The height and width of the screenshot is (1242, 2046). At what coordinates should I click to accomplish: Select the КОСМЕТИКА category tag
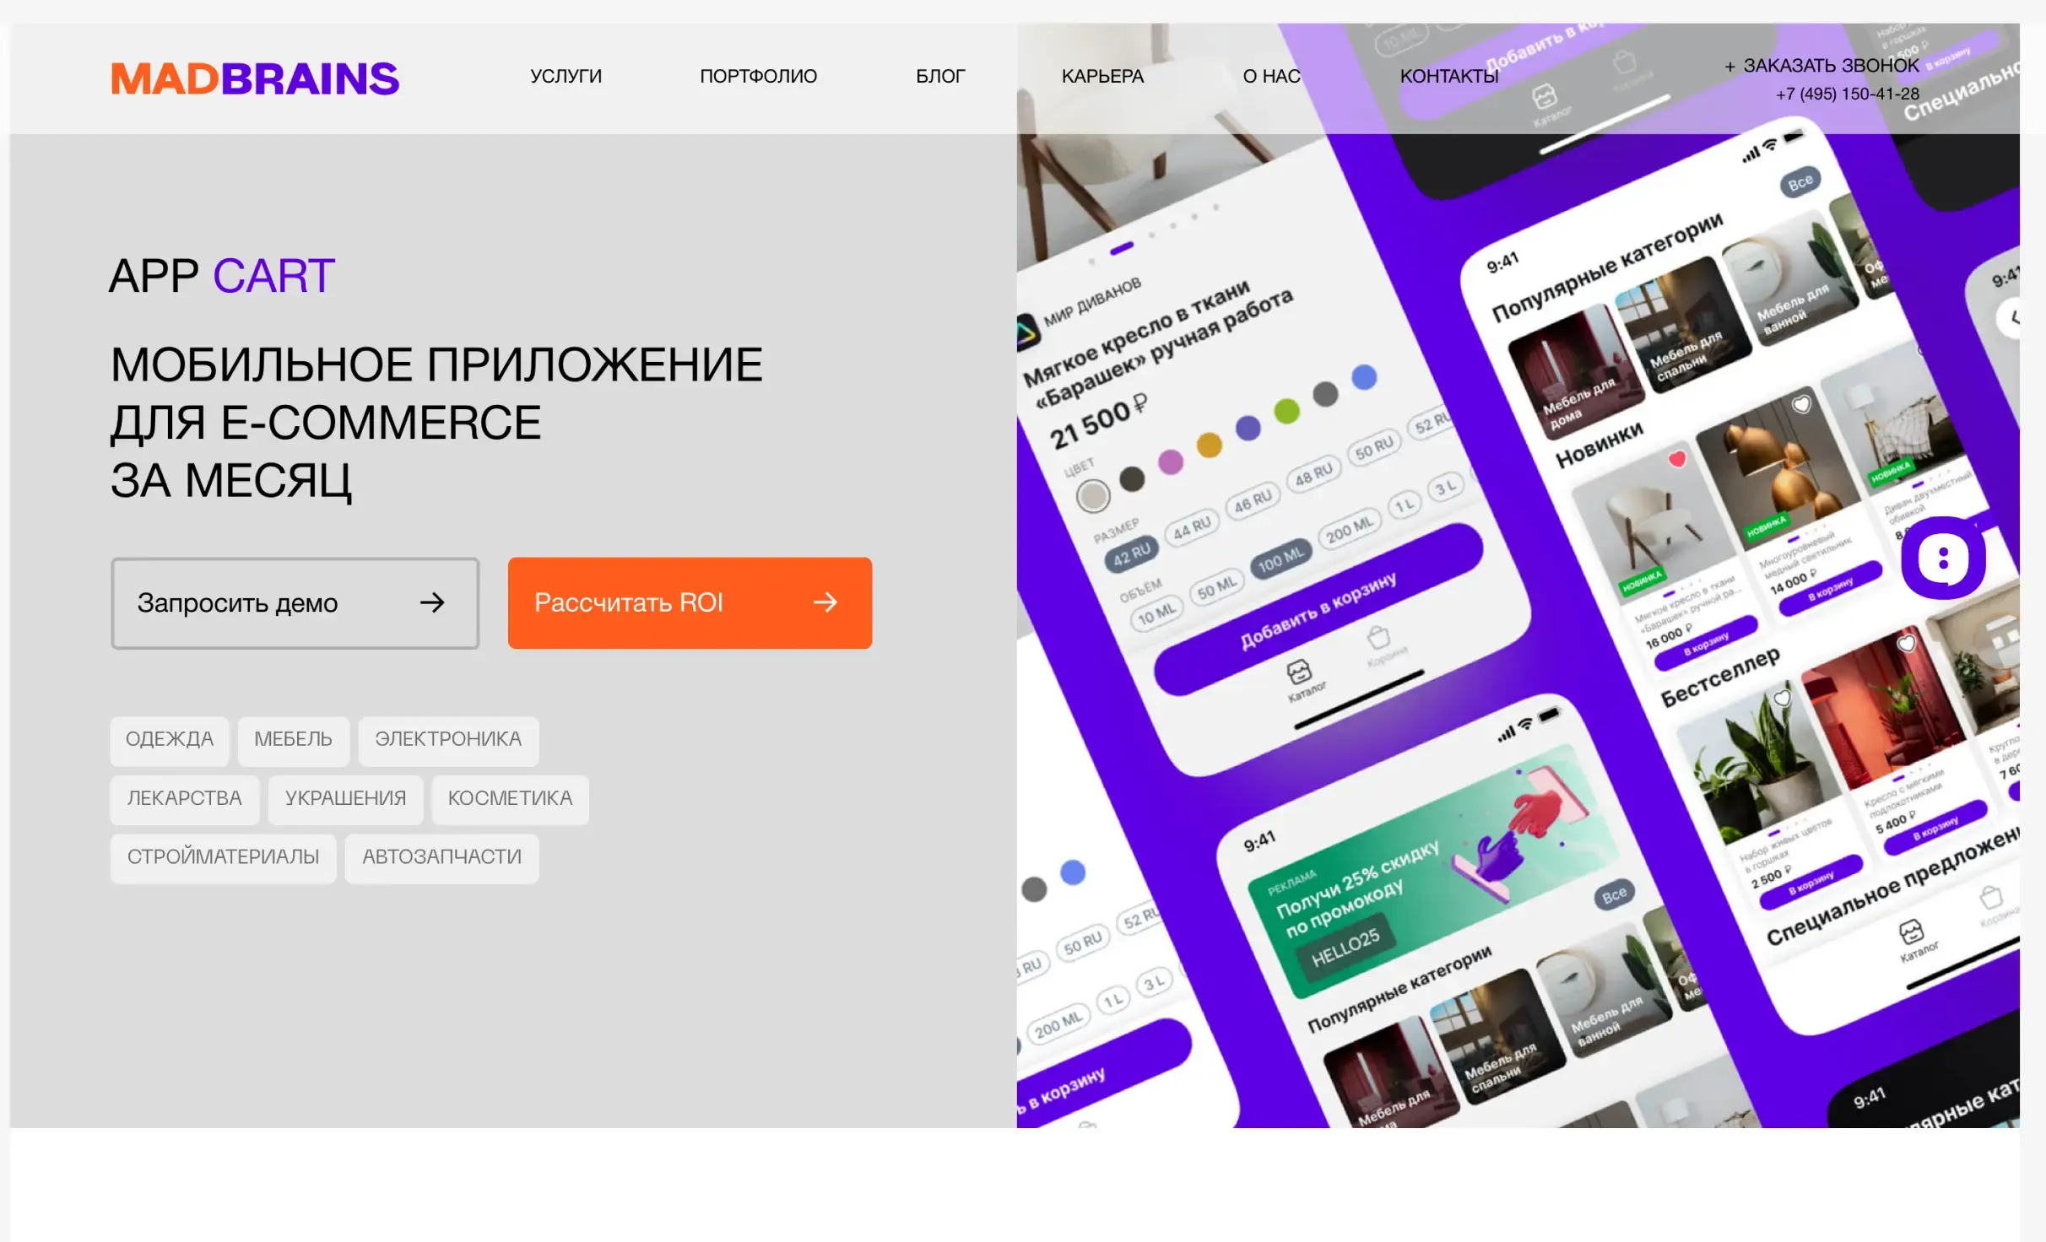pos(510,798)
